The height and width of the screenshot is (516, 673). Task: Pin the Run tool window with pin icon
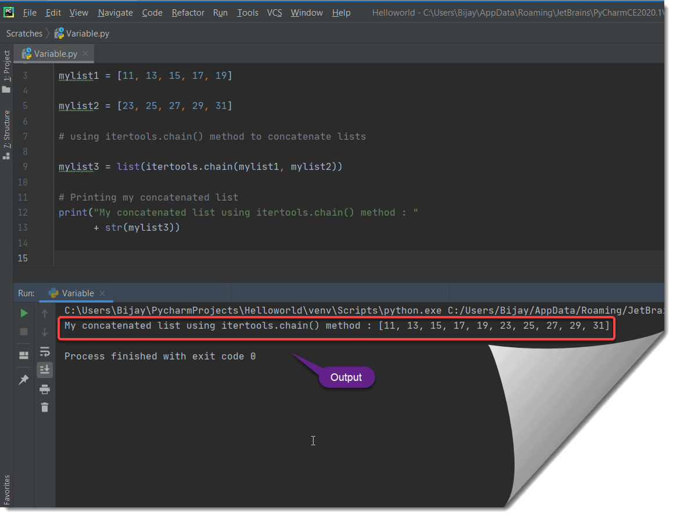24,379
